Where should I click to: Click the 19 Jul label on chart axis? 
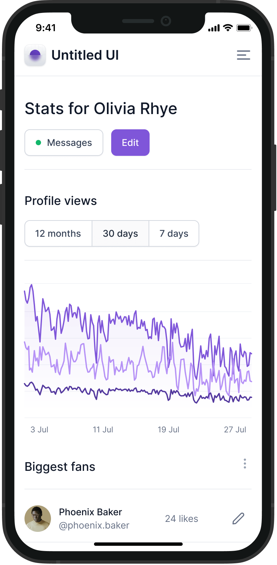pyautogui.click(x=168, y=430)
